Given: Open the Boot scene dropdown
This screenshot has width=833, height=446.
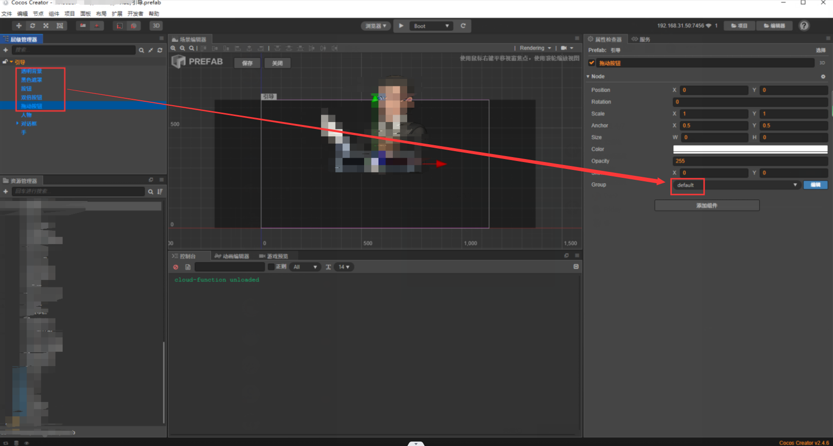Looking at the screenshot, I should (431, 26).
